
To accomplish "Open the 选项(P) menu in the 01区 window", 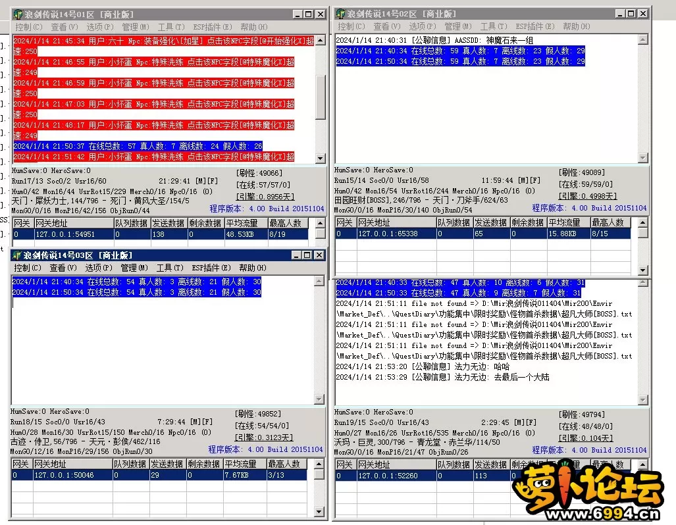I will tap(100, 27).
